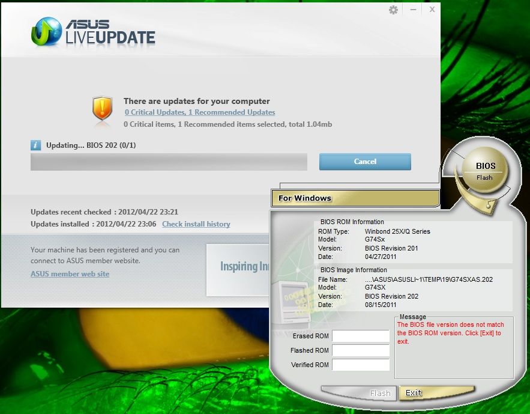Click the image date '08/15/2011'

[381, 305]
